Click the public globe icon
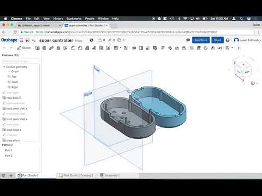Image resolution: width=262 pixels, height=196 pixels. click(x=92, y=40)
